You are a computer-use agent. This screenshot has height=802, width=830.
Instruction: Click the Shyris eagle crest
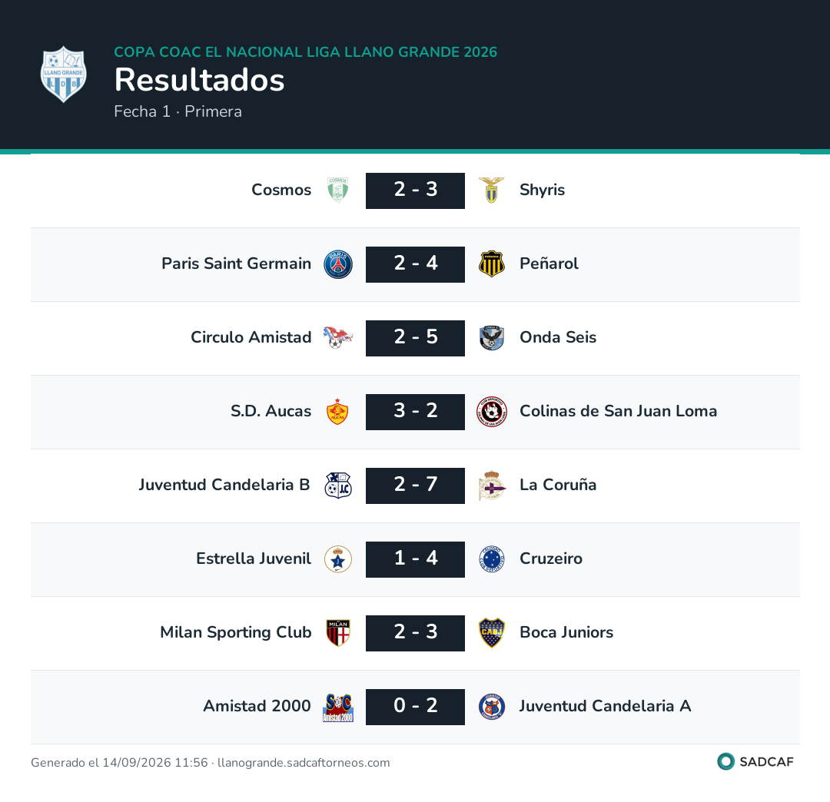pyautogui.click(x=491, y=191)
